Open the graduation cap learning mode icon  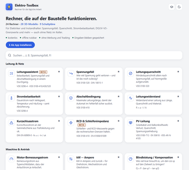172,7
